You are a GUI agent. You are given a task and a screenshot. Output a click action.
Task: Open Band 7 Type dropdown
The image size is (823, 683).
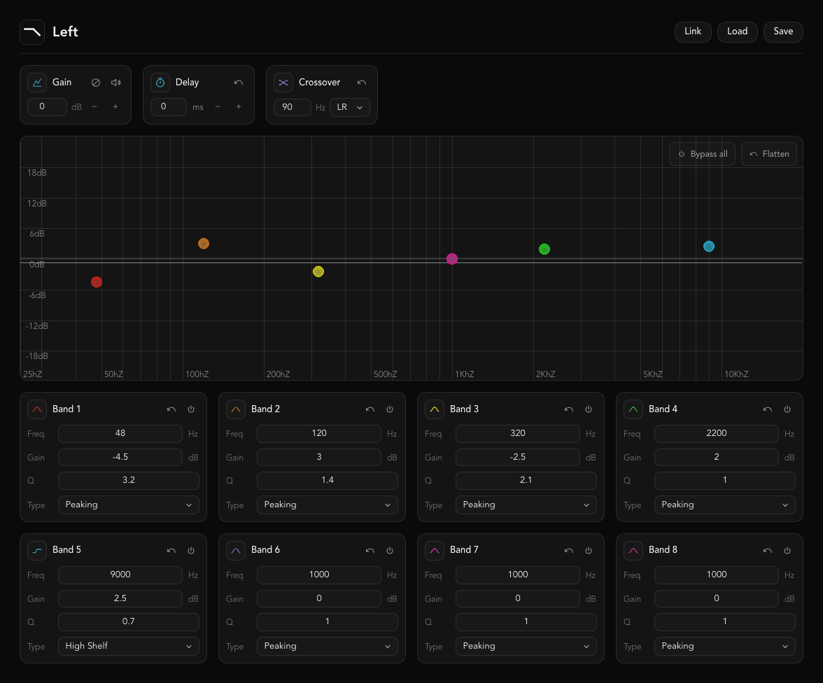click(526, 646)
